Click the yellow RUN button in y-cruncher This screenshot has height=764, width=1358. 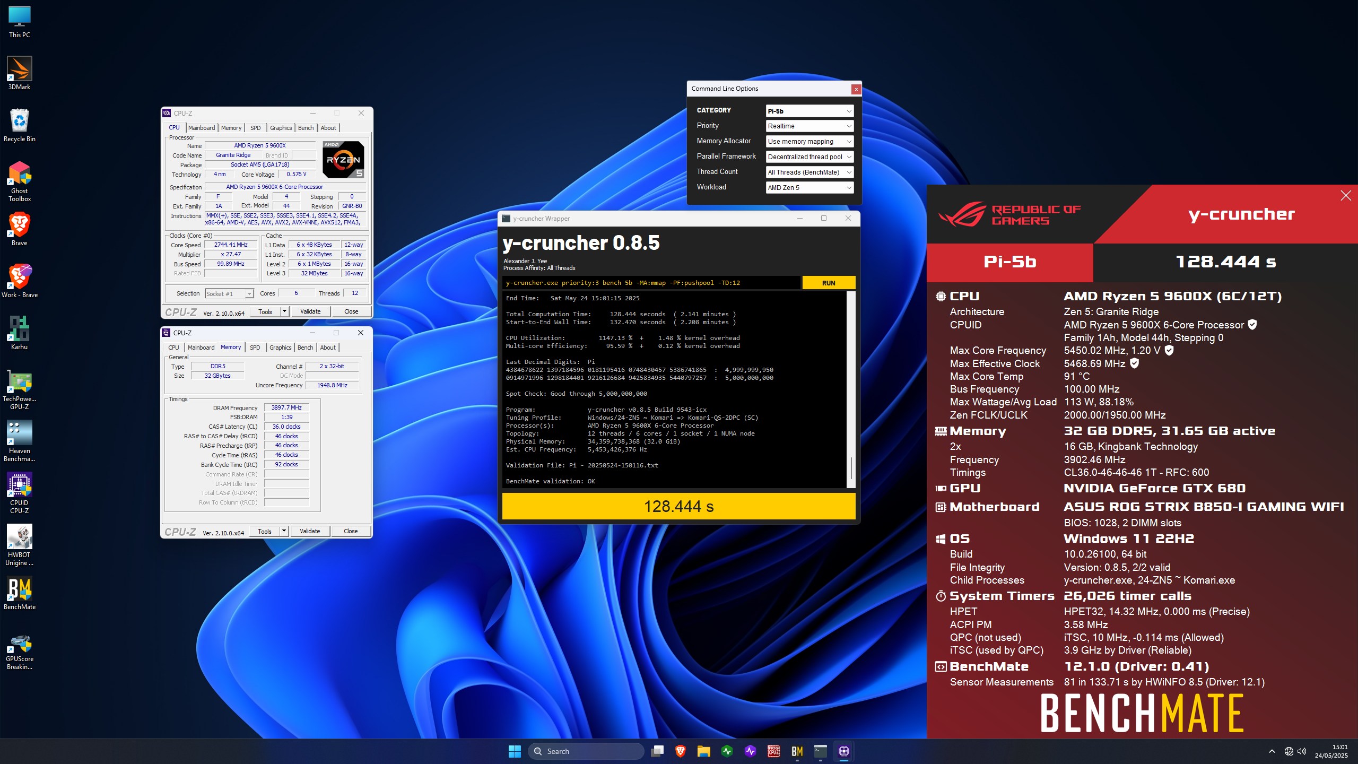click(829, 283)
